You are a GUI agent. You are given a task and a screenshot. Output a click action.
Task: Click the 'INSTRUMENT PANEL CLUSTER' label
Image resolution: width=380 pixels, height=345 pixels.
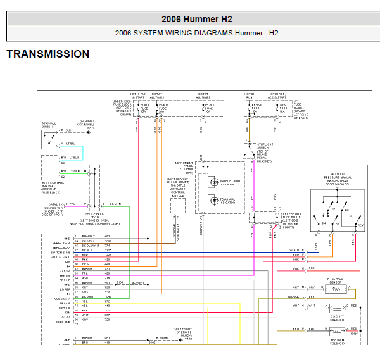tap(184, 168)
